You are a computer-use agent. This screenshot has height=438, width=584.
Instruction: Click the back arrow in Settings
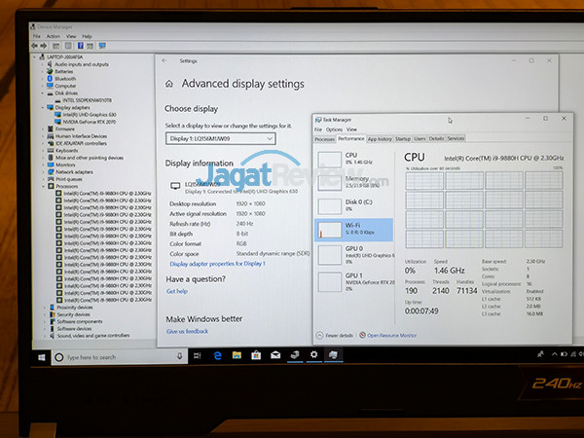[163, 60]
